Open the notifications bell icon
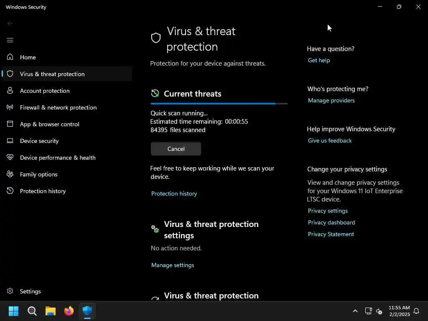This screenshot has height=321, width=428. 416,311
